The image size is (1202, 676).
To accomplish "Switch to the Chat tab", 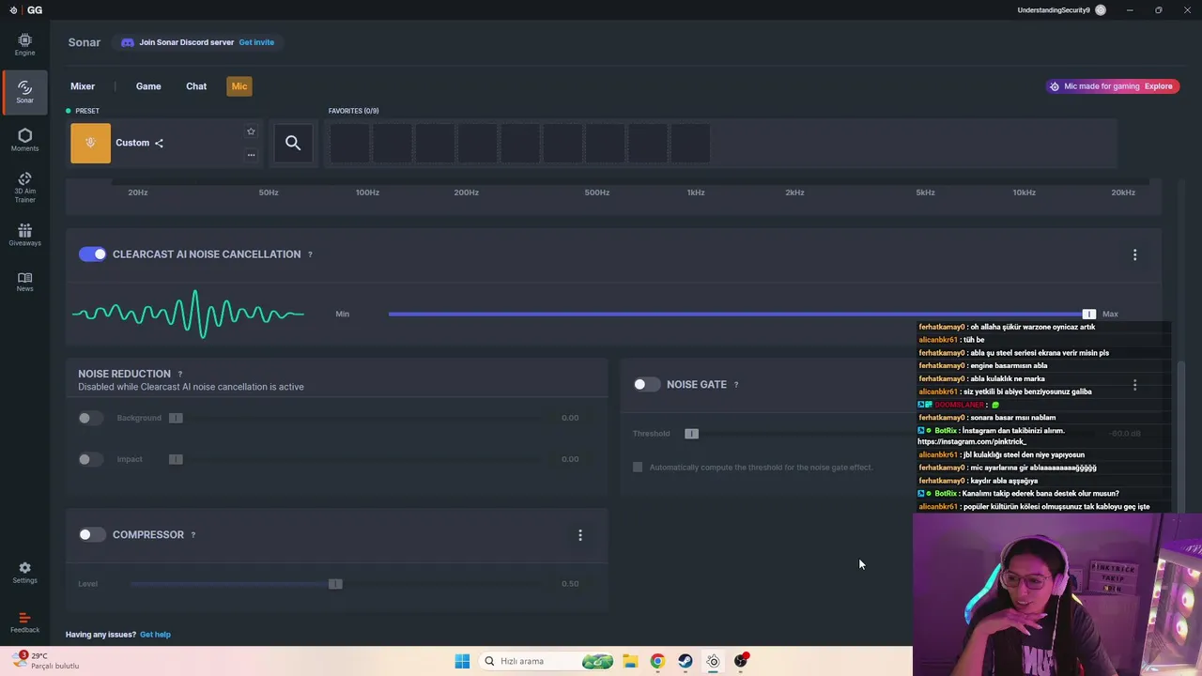I will click(x=196, y=86).
